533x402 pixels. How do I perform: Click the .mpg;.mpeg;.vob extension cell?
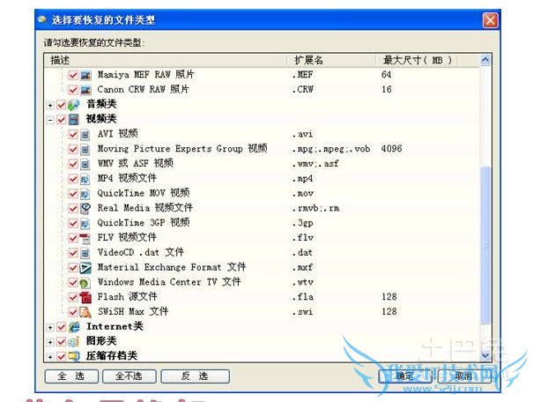click(331, 149)
